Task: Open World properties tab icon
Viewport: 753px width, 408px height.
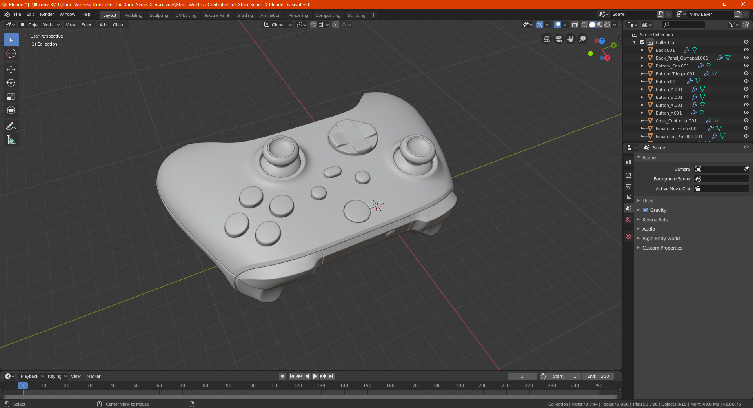Action: click(x=629, y=219)
